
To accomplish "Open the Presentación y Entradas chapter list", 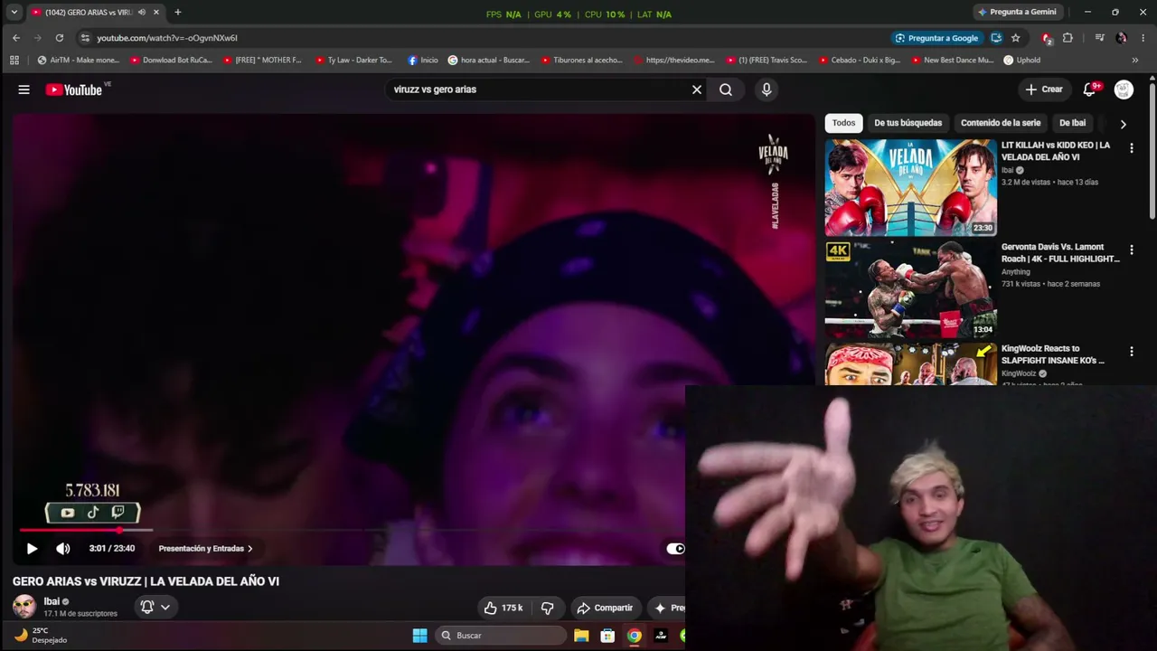I will pyautogui.click(x=205, y=548).
